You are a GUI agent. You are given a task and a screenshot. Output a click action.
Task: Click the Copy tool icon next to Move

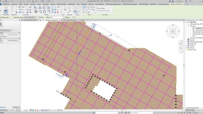[40, 12]
